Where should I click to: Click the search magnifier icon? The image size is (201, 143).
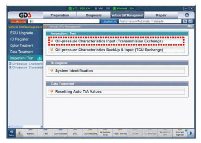[x=187, y=15]
